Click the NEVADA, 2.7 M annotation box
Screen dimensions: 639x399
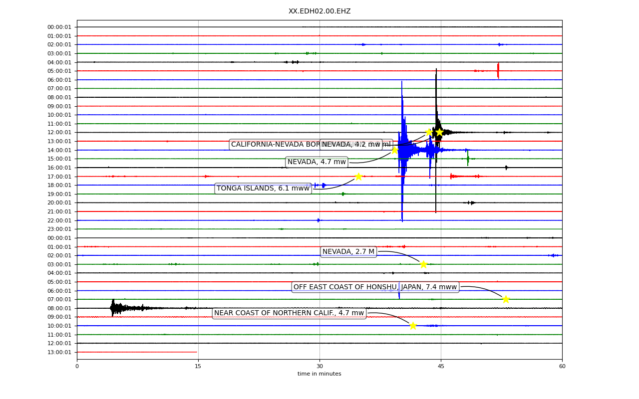348,252
